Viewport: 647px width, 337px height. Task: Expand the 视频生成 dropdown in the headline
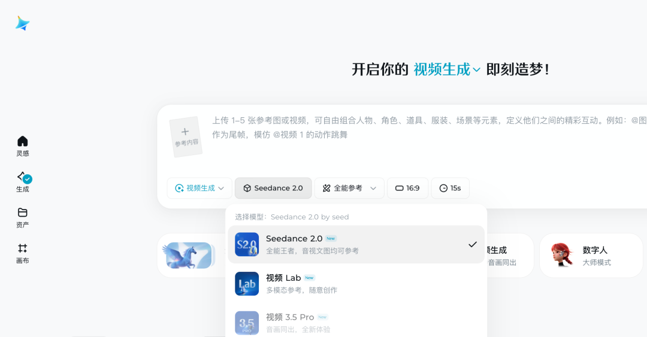[x=447, y=69]
